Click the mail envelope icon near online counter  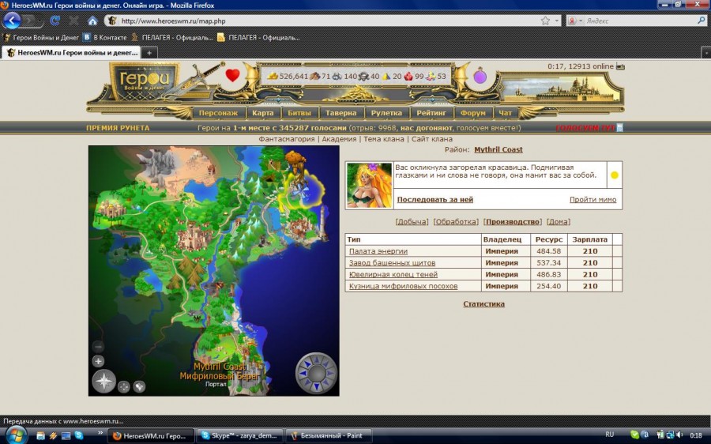coord(620,66)
